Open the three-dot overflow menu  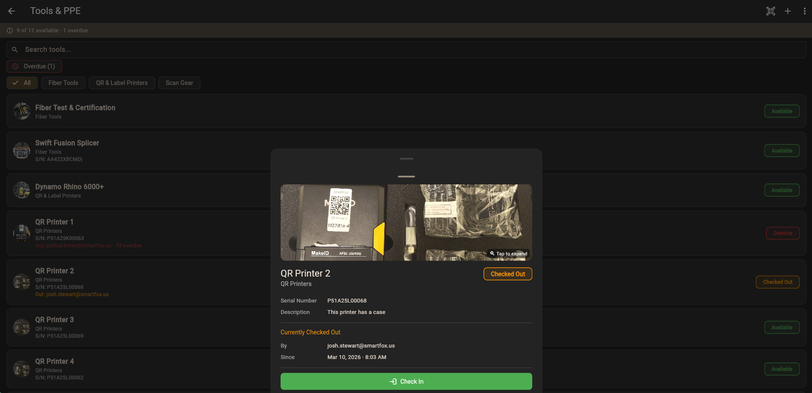804,11
